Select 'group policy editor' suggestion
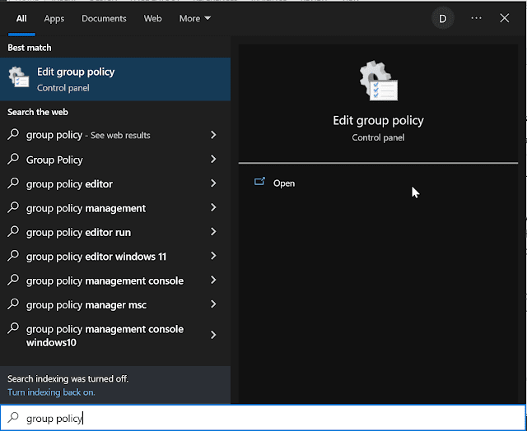Image resolution: width=527 pixels, height=431 pixels. 115,183
